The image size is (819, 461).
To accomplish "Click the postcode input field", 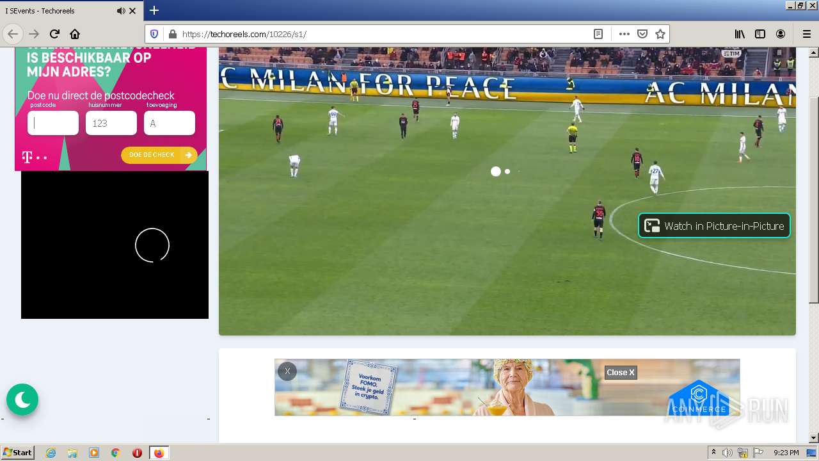I will (x=53, y=123).
